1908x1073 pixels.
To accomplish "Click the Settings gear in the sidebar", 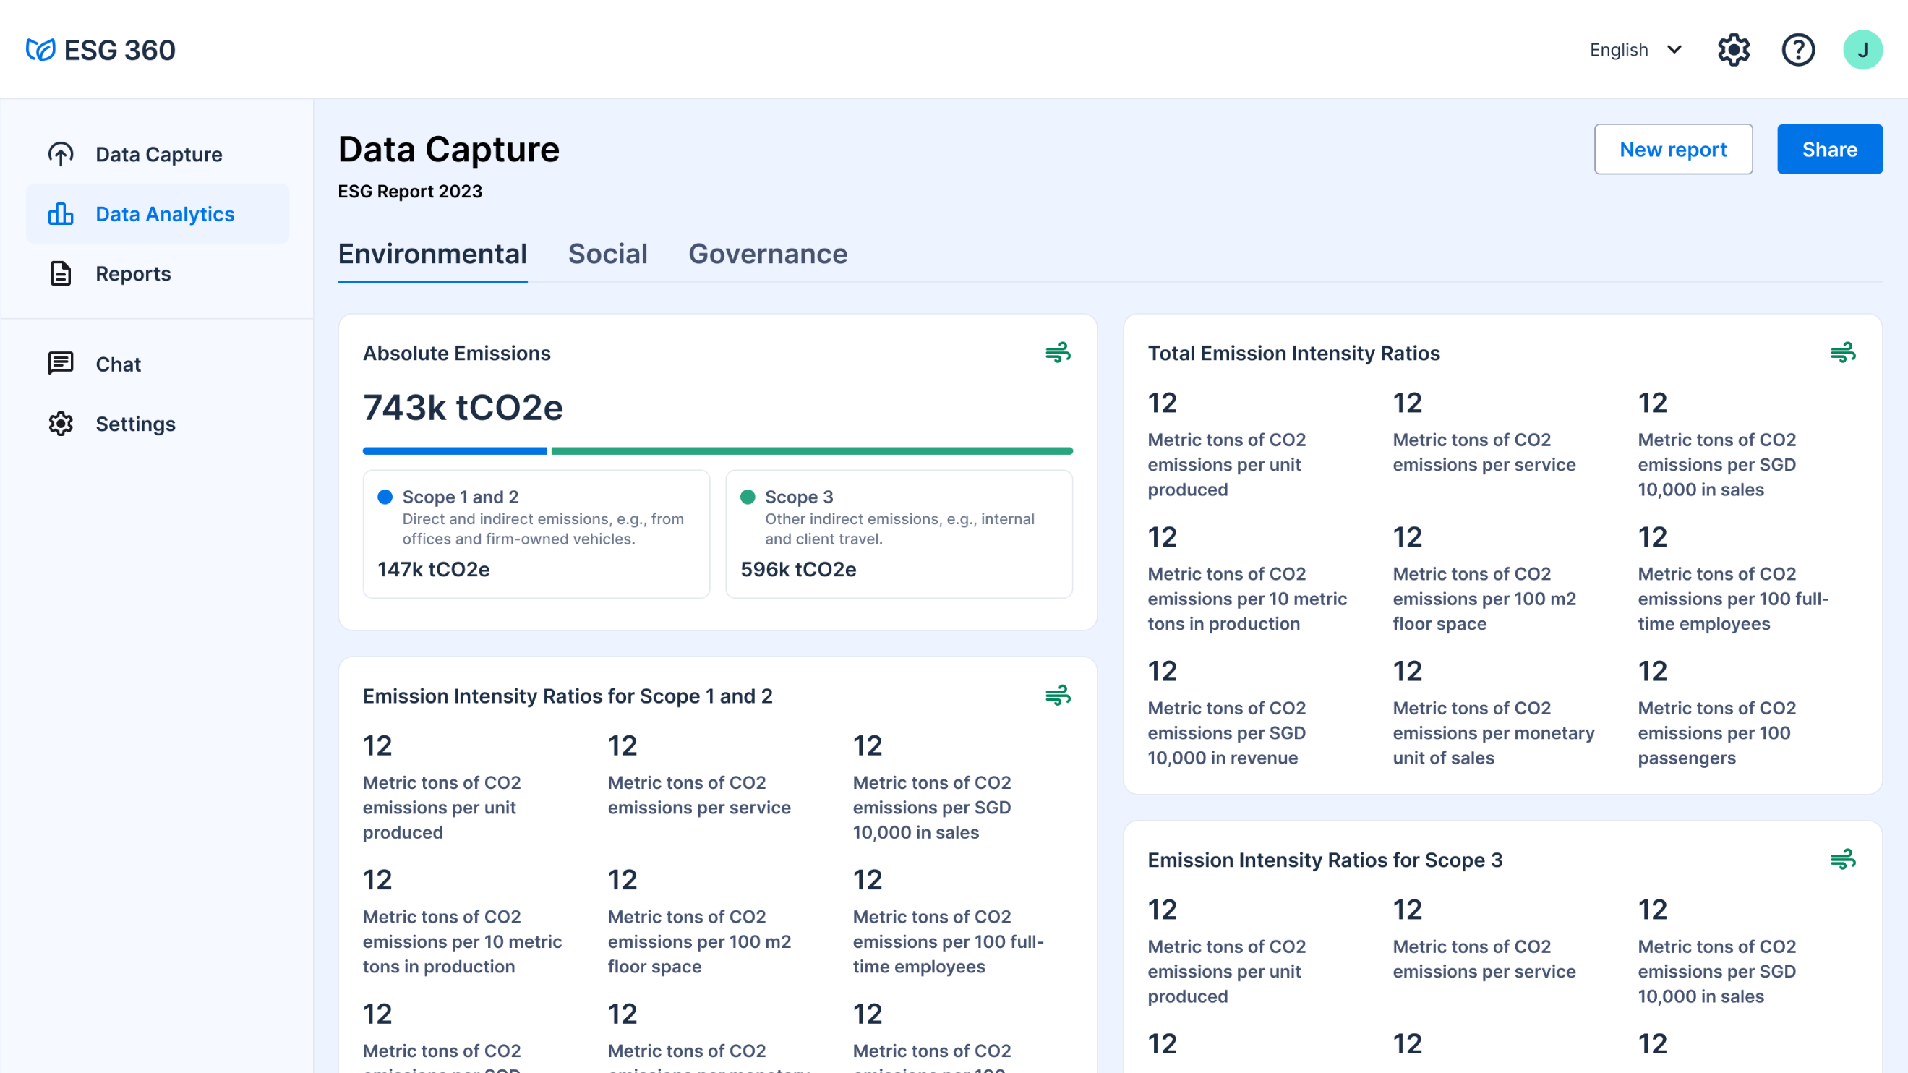I will [61, 424].
